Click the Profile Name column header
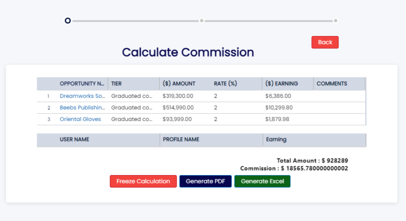 181,140
